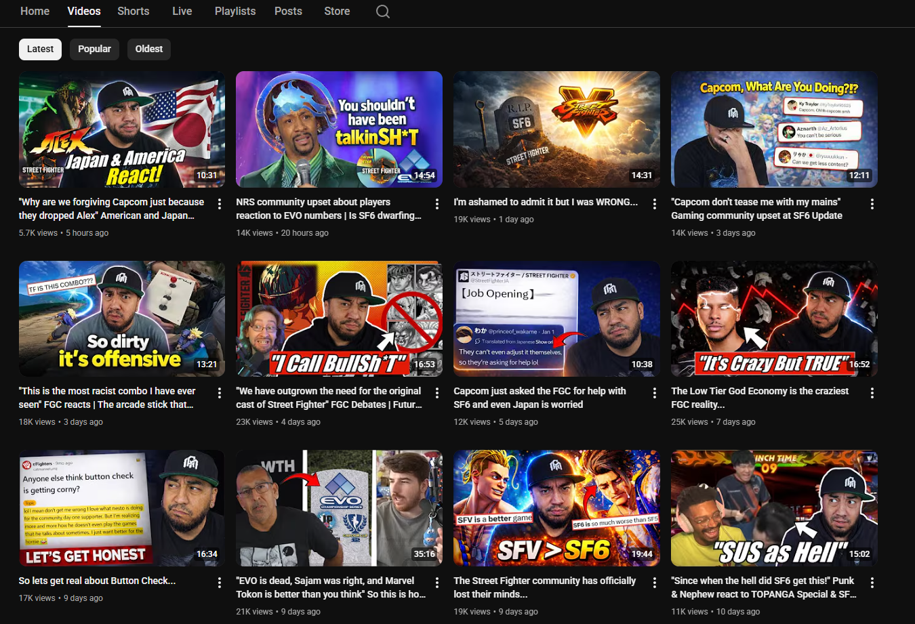915x624 pixels.
Task: Open title 'Why are we forgiving Capcom just because...'
Action: (x=111, y=209)
